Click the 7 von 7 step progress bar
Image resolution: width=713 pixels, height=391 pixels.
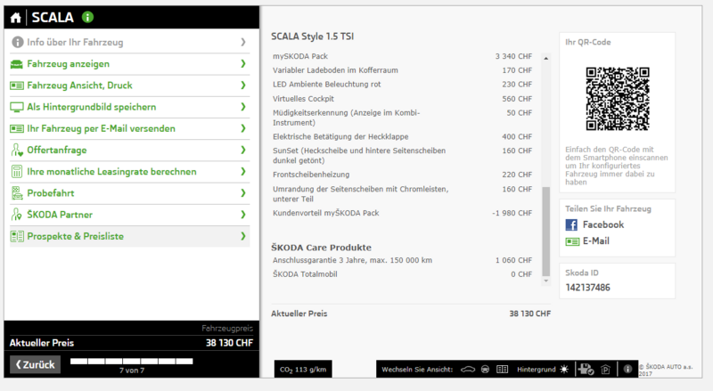[132, 362]
